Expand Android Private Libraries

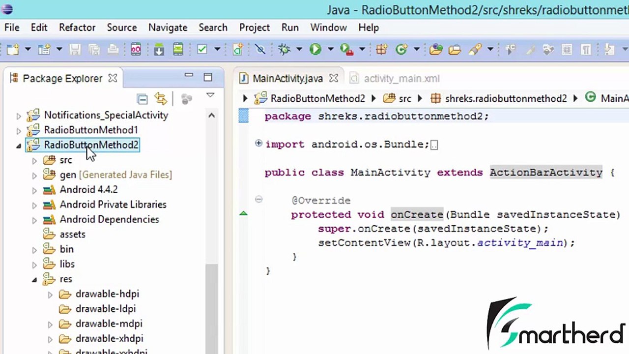(34, 205)
